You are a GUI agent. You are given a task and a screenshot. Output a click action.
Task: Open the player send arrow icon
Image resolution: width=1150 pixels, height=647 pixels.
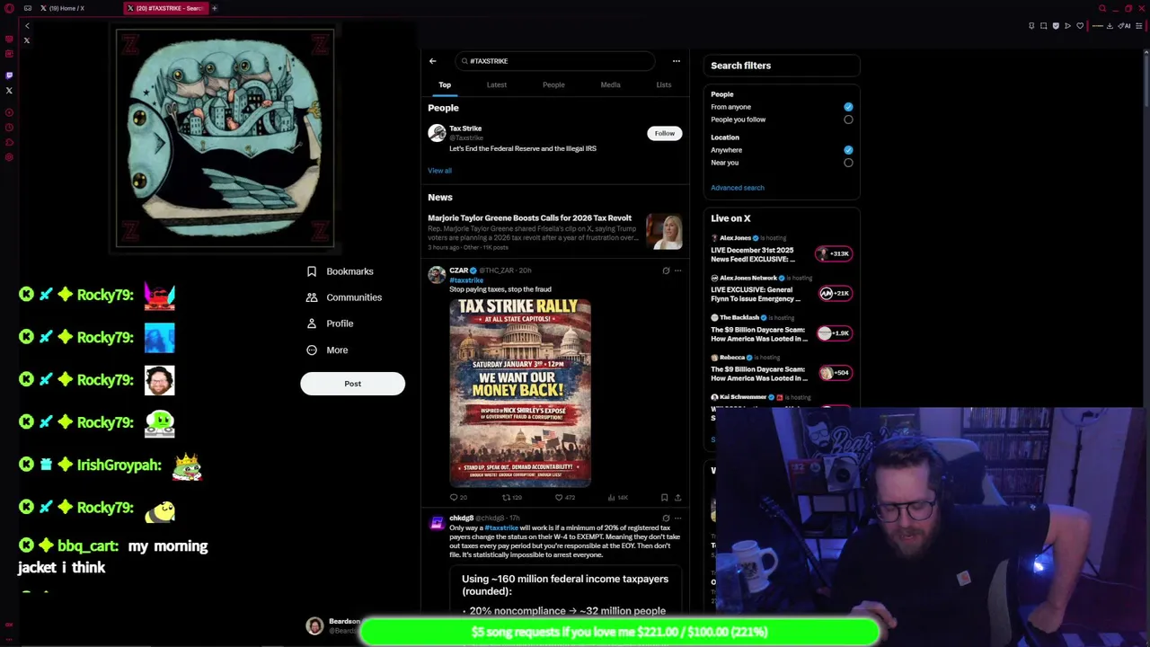pyautogui.click(x=1067, y=26)
